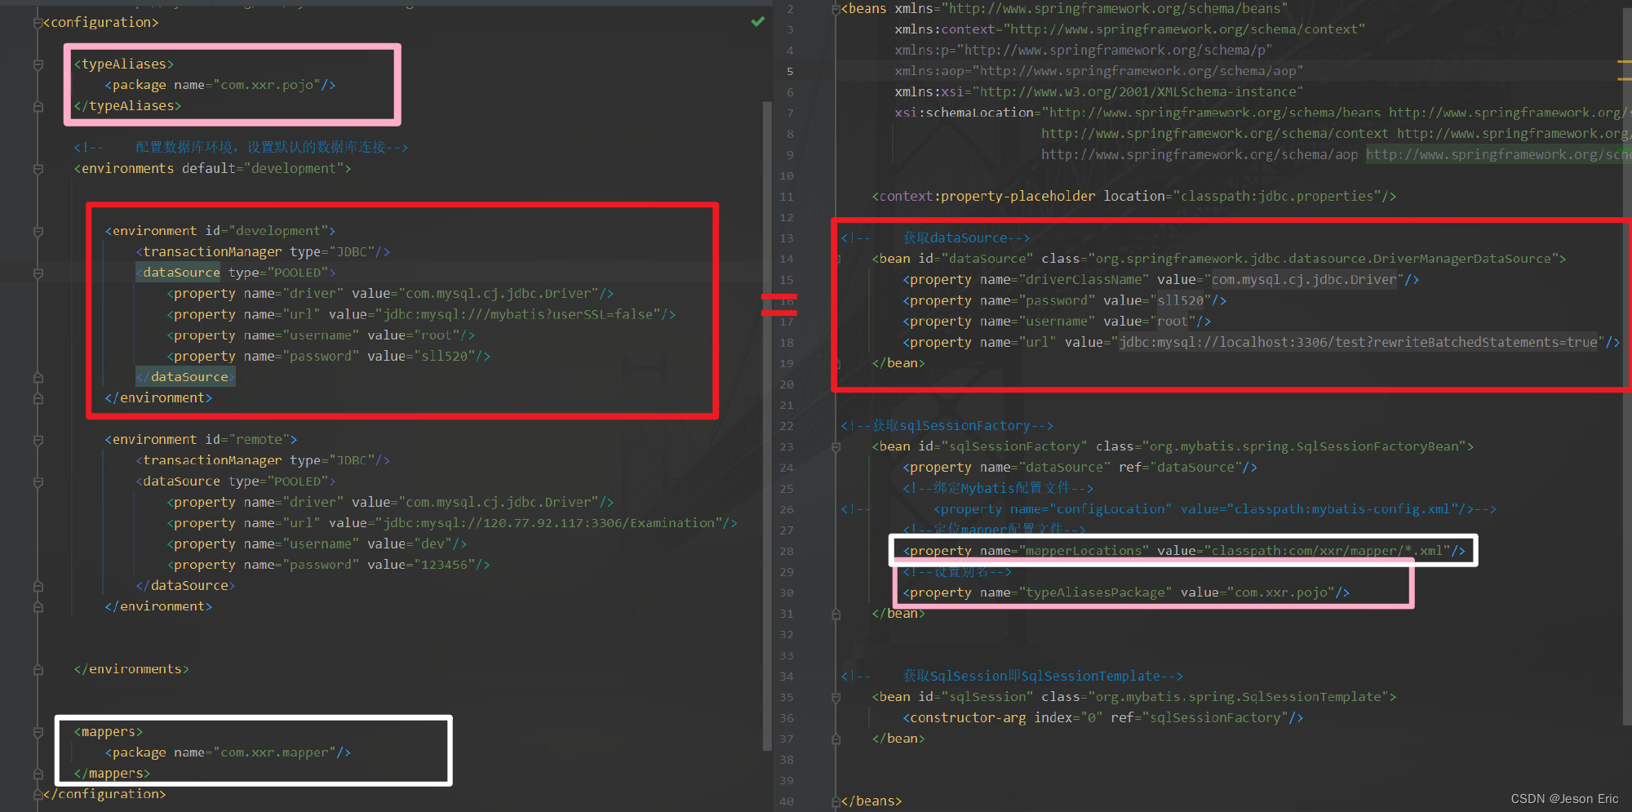Collapse the environments default="development" fold marker

pyautogui.click(x=38, y=169)
